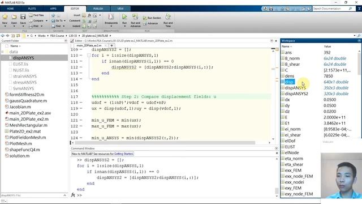
Task: Switch to the APPS ribbon tab
Action: click(53, 8)
